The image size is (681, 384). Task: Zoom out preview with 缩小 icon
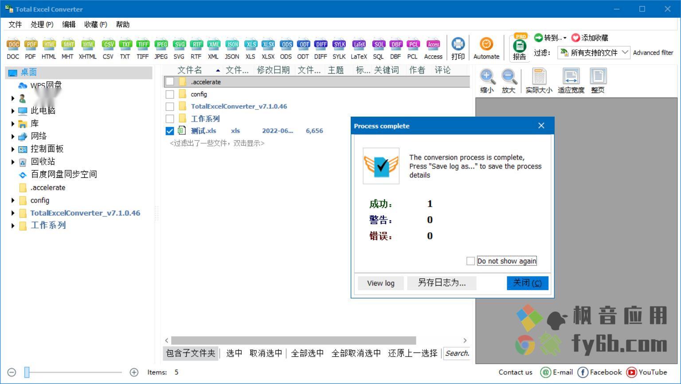487,81
